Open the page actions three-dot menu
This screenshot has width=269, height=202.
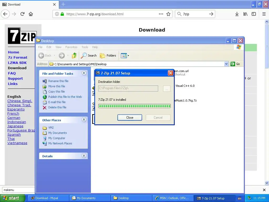tap(161, 14)
